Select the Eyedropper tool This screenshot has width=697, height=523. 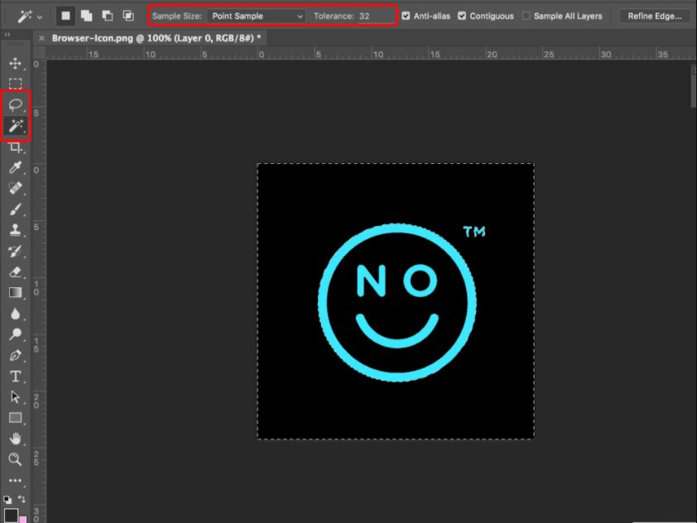click(x=15, y=167)
